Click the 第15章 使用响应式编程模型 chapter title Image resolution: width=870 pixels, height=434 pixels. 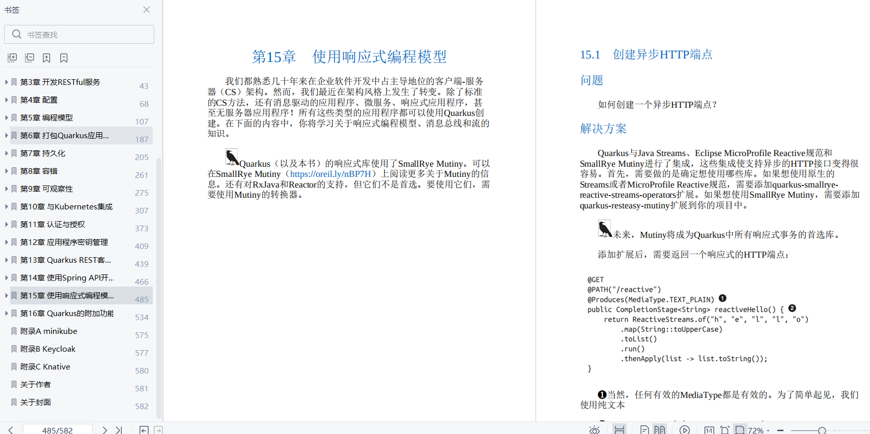(x=349, y=56)
